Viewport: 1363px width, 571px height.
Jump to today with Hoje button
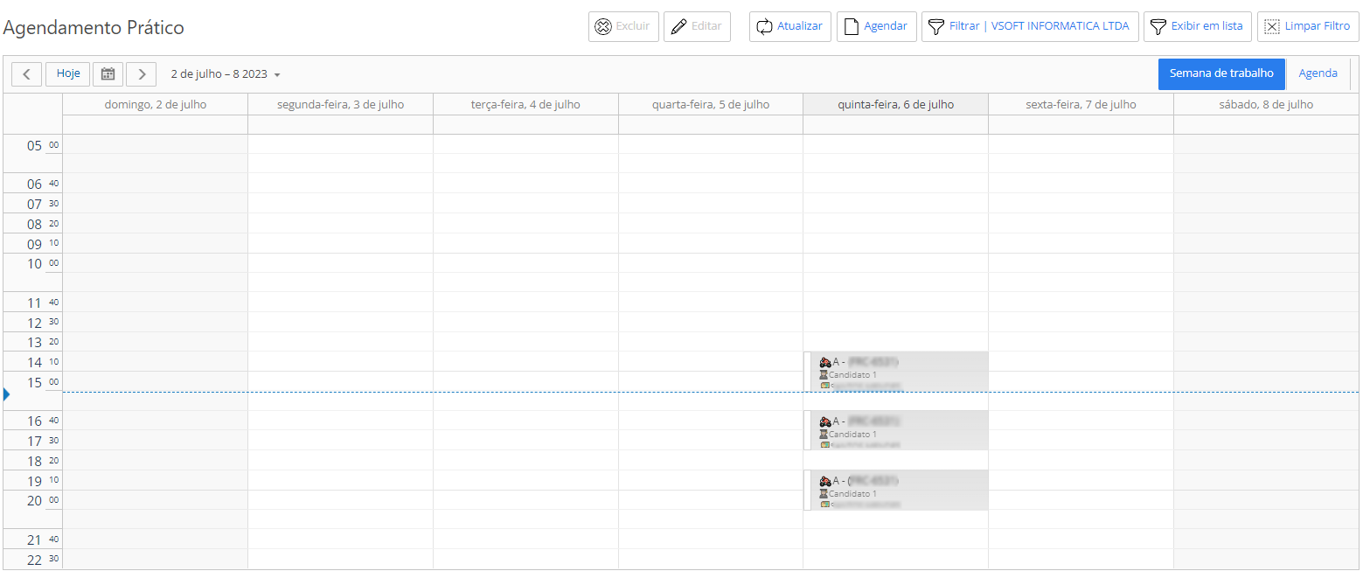[68, 74]
